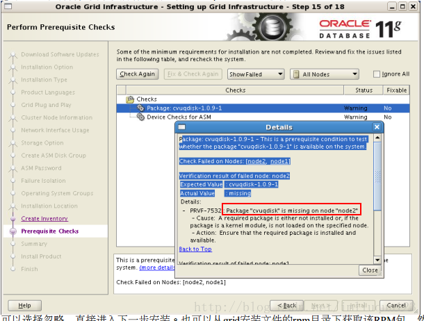
Task: Select the Prerequisite Checks step
Action: pyautogui.click(x=50, y=231)
